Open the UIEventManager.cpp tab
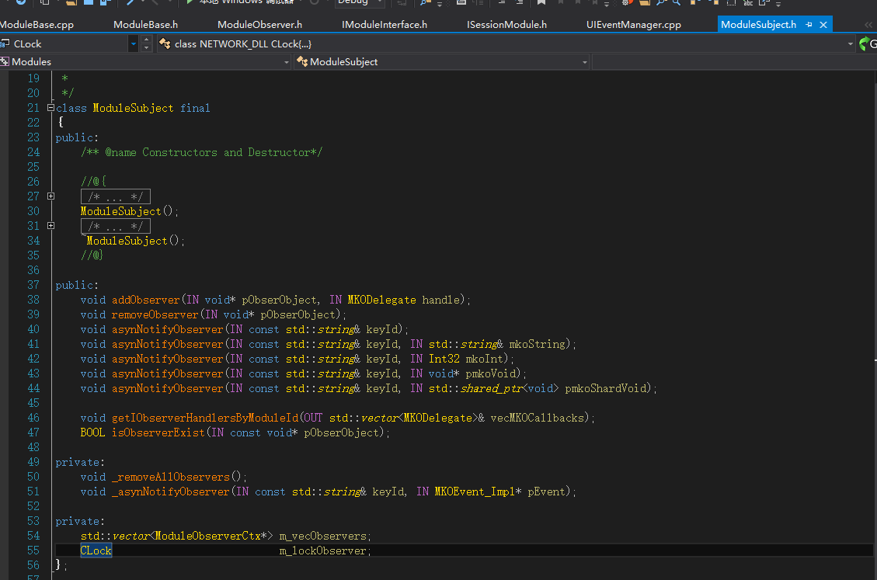The width and height of the screenshot is (877, 580). coord(634,25)
